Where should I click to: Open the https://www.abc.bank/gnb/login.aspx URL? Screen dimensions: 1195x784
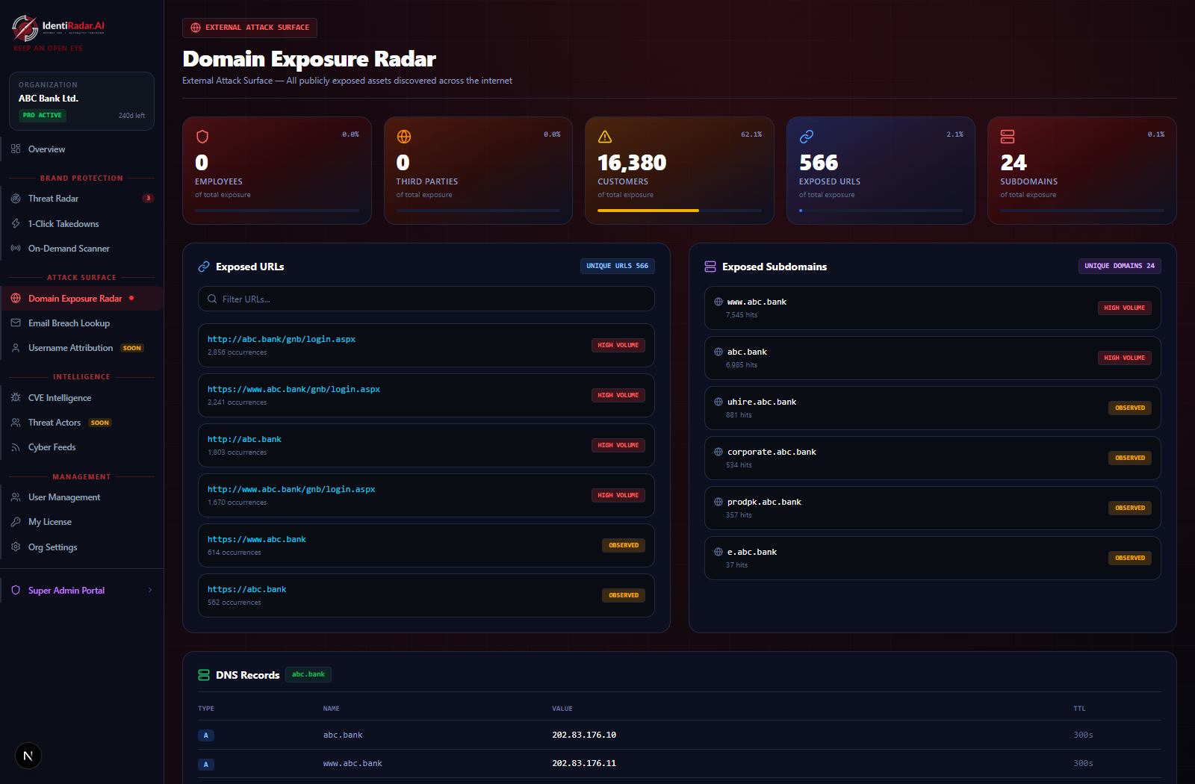[294, 389]
